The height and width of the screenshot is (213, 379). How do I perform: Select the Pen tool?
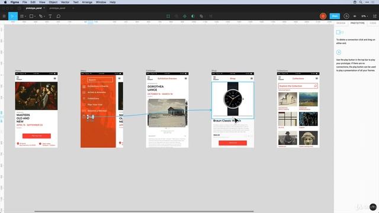41,16
